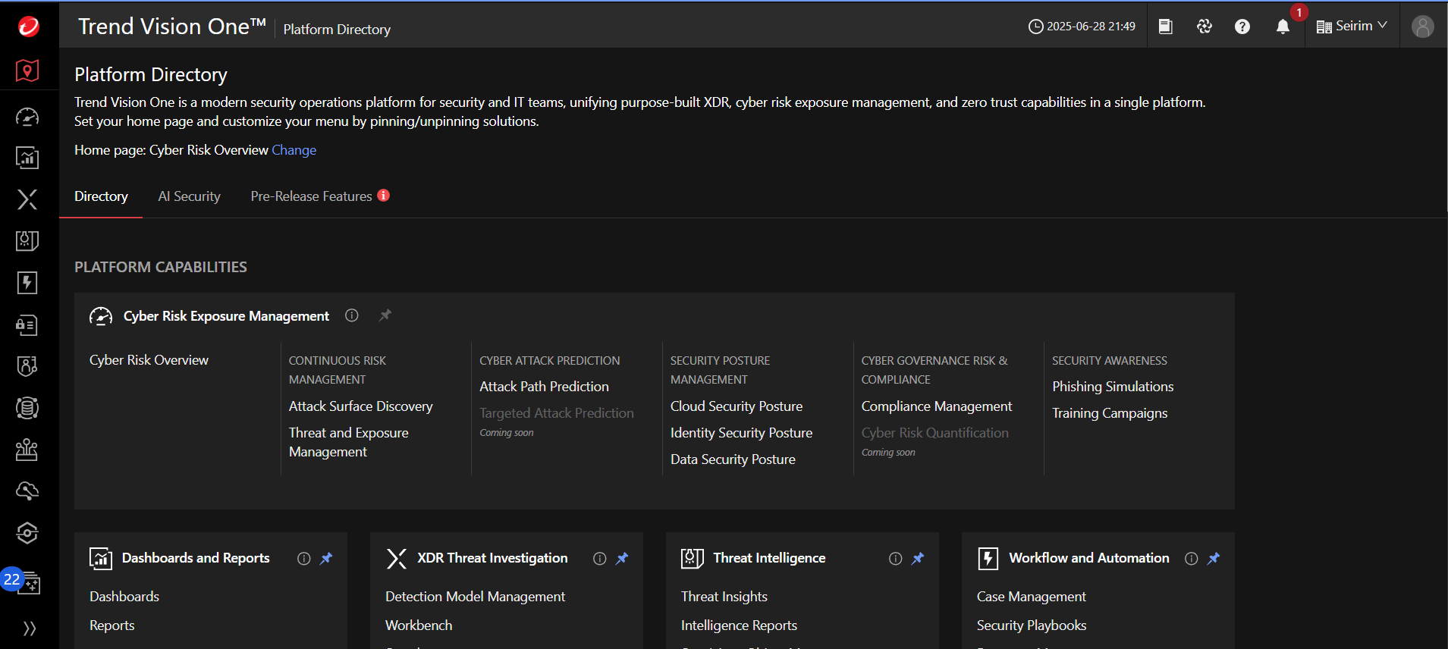Click Workflow and Automation card title

pyautogui.click(x=1089, y=558)
